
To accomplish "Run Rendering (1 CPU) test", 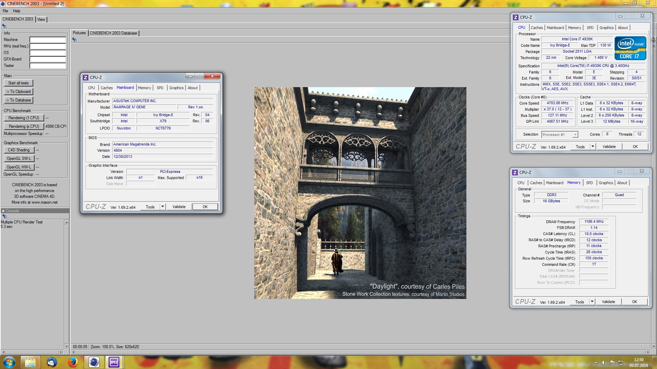I will point(24,118).
